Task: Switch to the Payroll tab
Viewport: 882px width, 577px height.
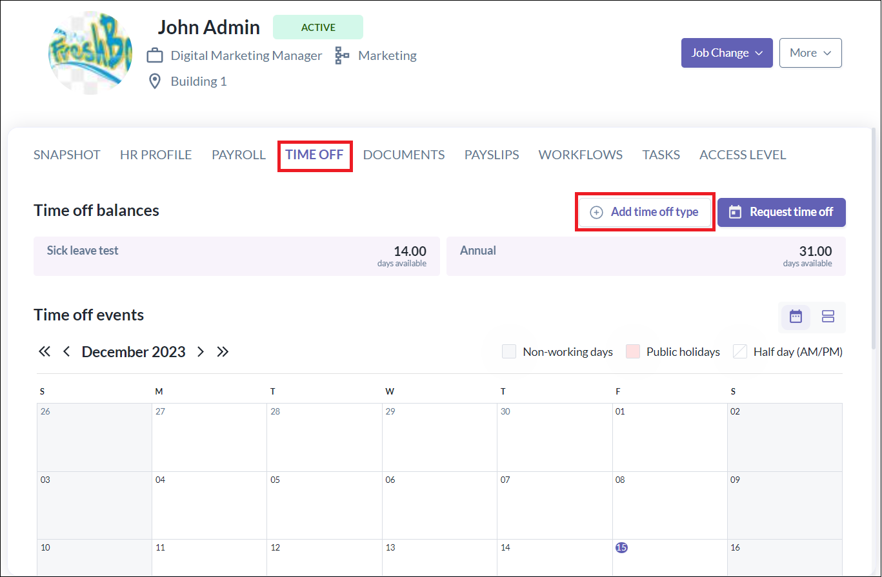Action: [239, 155]
